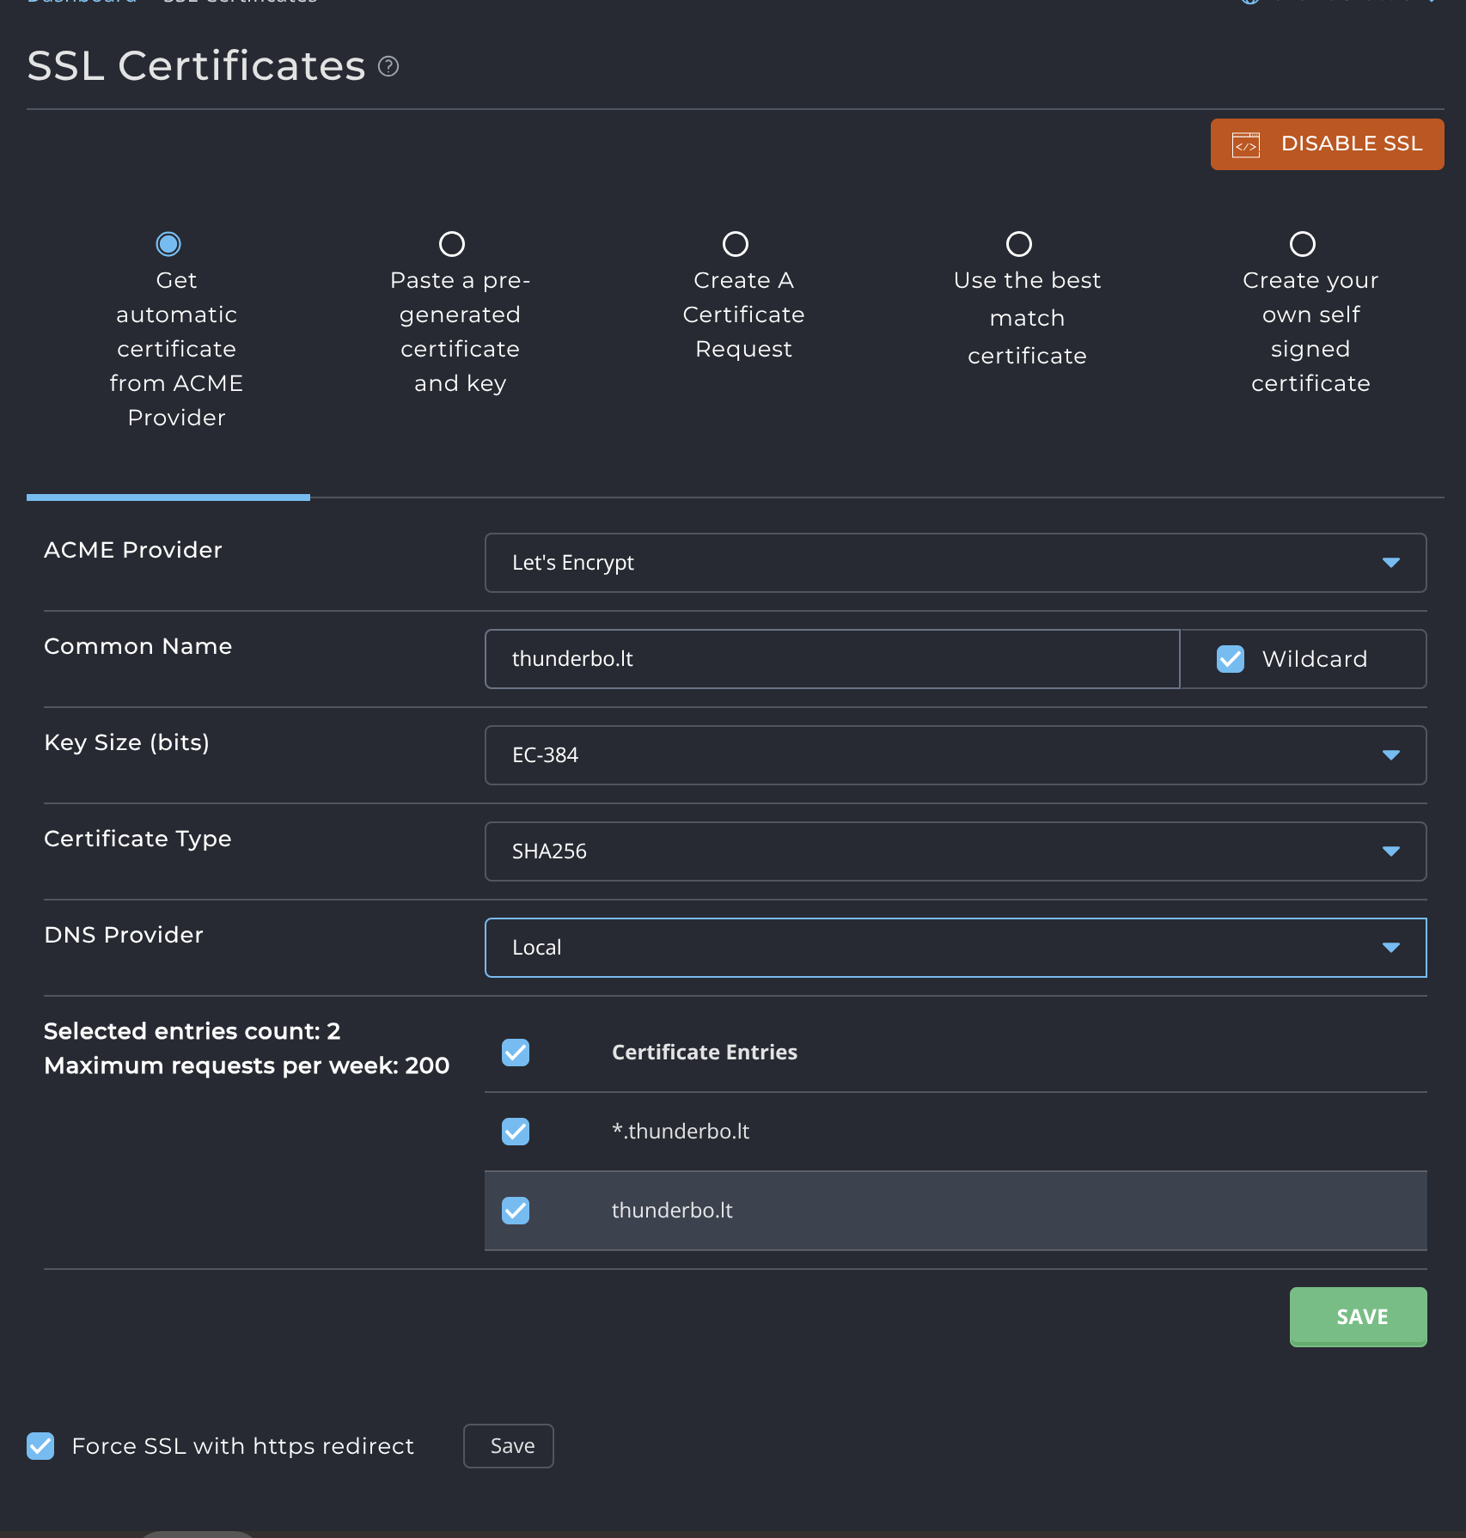Expand the DNS Provider dropdown

[x=955, y=948]
